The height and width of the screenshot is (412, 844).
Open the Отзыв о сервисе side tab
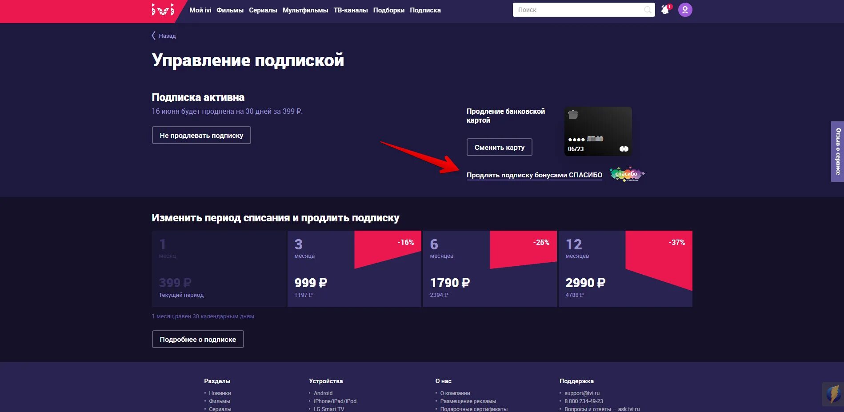(838, 152)
